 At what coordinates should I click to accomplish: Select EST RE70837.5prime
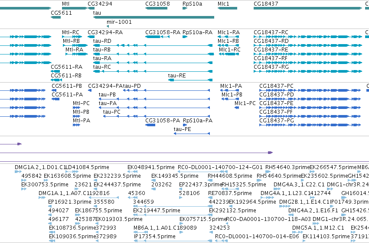tap(230, 193)
